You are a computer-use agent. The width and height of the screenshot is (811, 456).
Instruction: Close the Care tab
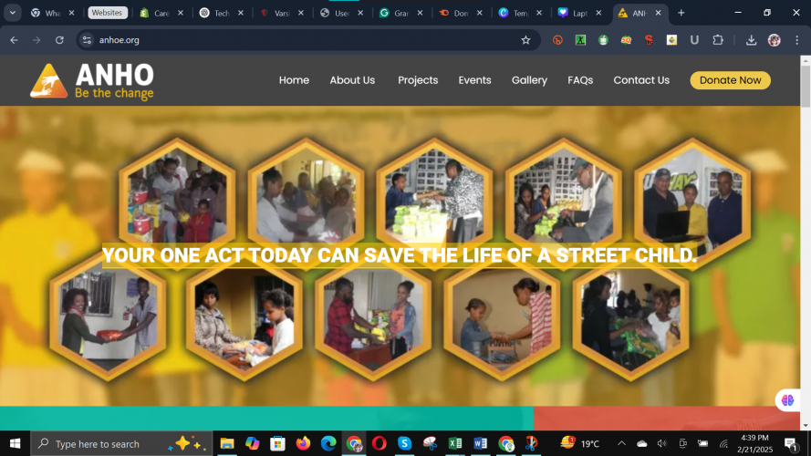coord(181,13)
